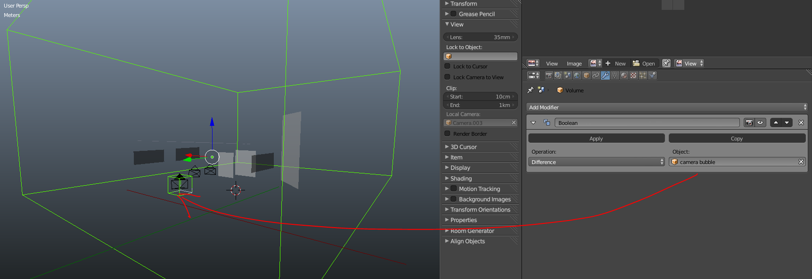This screenshot has height=279, width=812.
Task: Click the Lens 35mm value field
Action: coord(480,37)
